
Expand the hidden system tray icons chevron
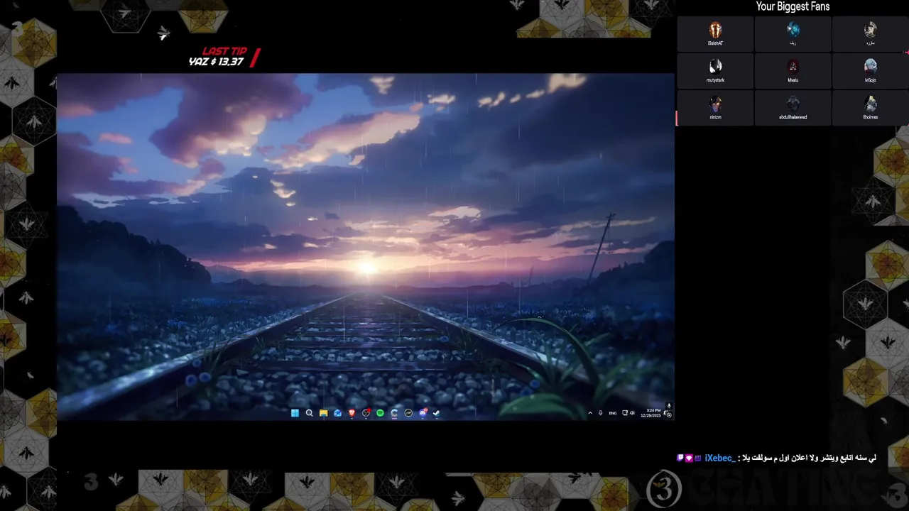pyautogui.click(x=590, y=413)
